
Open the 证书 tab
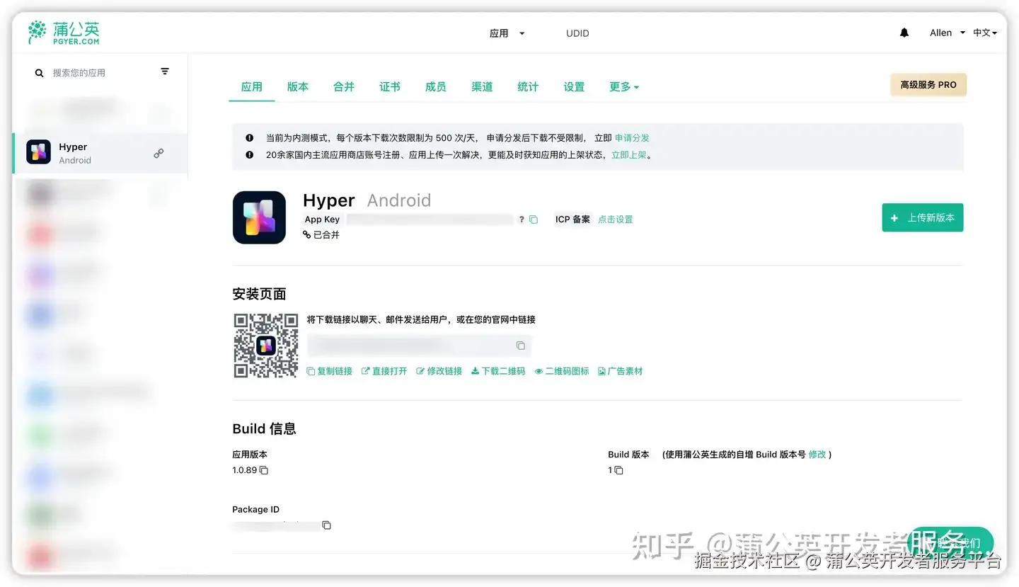click(390, 86)
